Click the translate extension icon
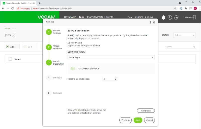The image size is (201, 129). (x=181, y=9)
